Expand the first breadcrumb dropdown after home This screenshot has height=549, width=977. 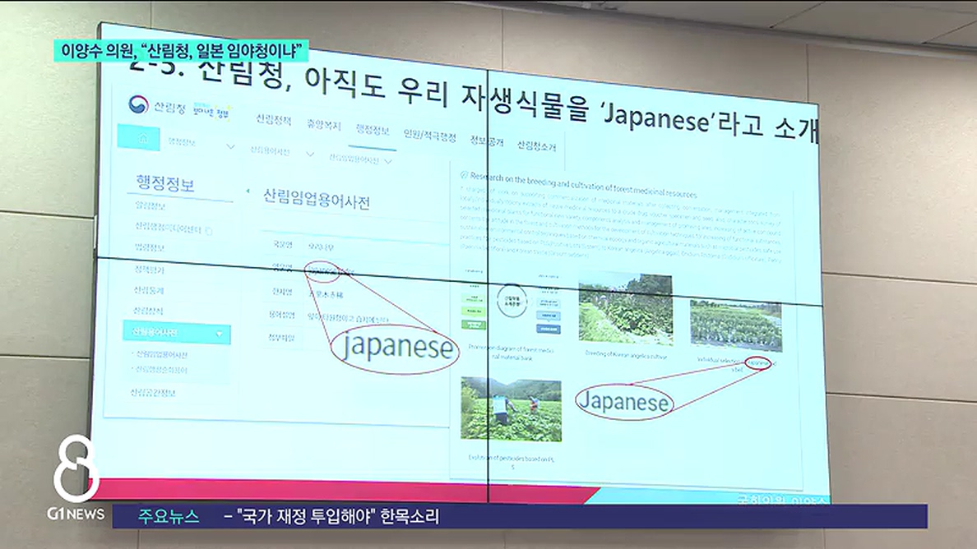tap(230, 147)
